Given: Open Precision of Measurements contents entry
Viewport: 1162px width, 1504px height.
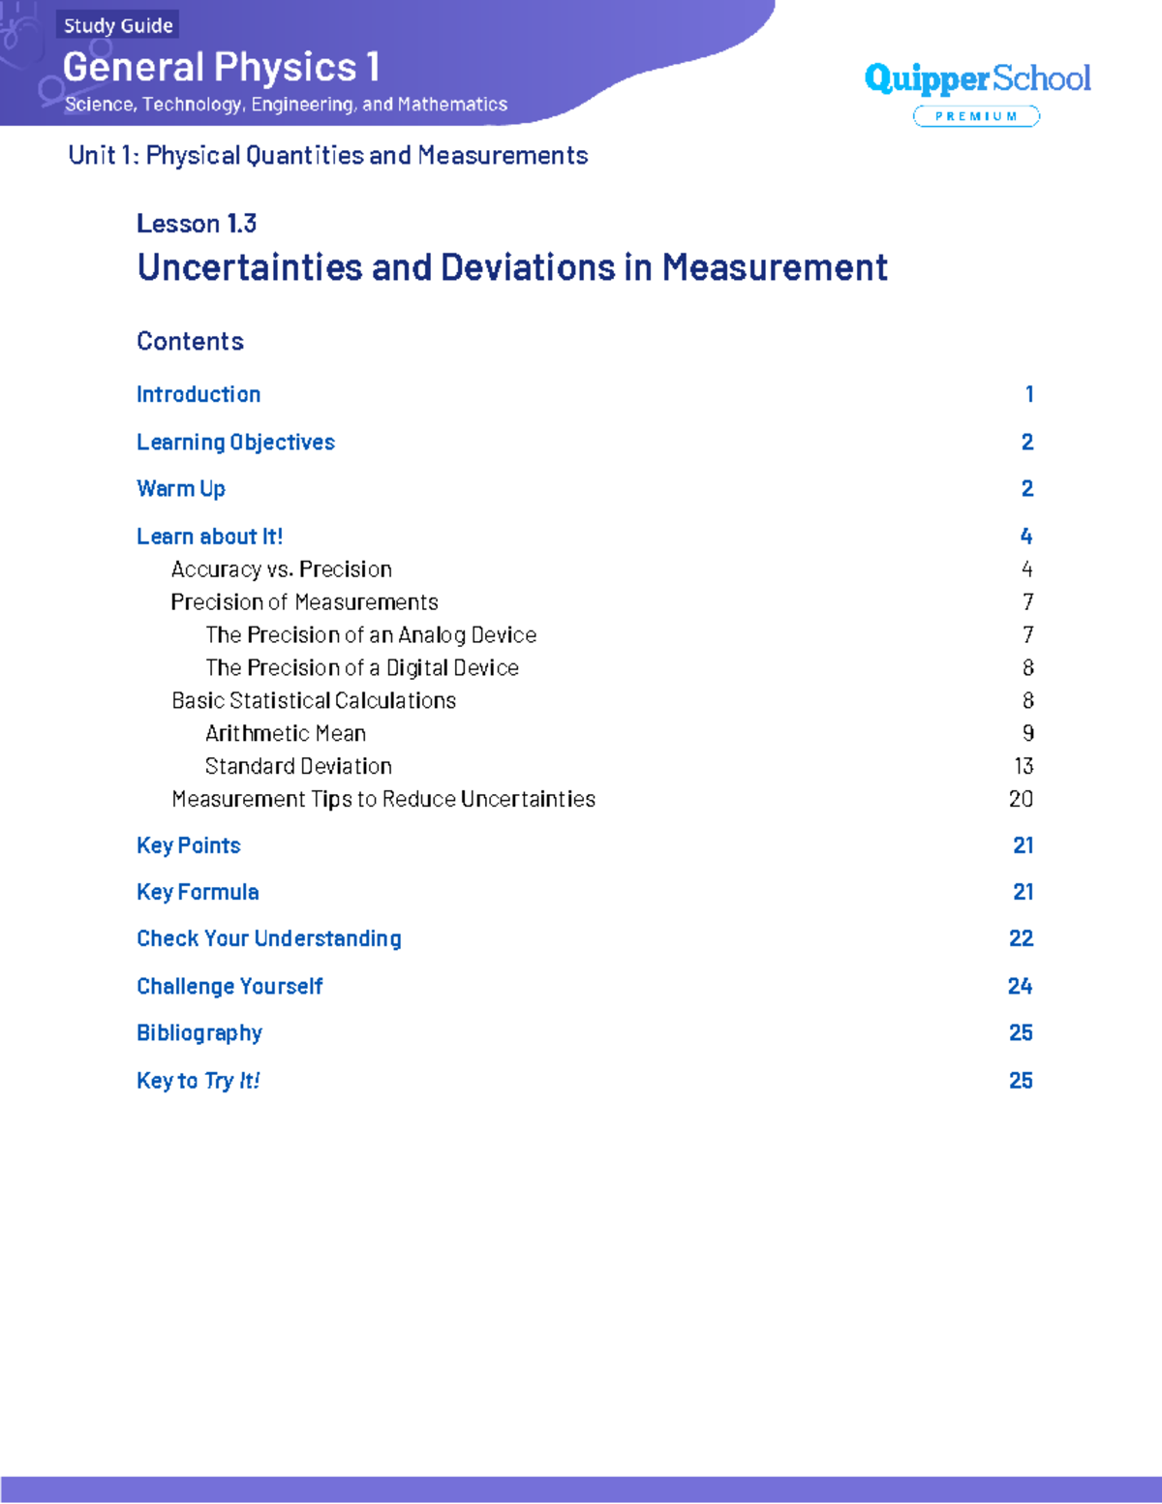Looking at the screenshot, I should point(305,602).
